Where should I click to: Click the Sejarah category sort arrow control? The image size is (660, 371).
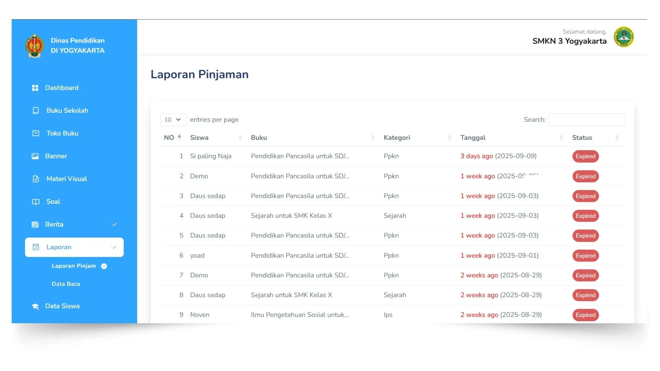coord(450,137)
